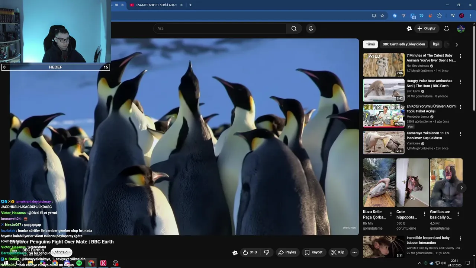Like the penguin video (31 B)
The height and width of the screenshot is (268, 476).
[x=250, y=252]
